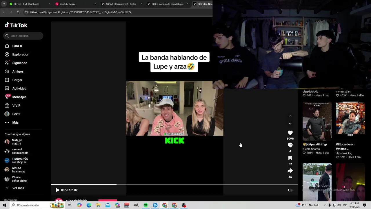Go to next video down arrow

point(290,124)
